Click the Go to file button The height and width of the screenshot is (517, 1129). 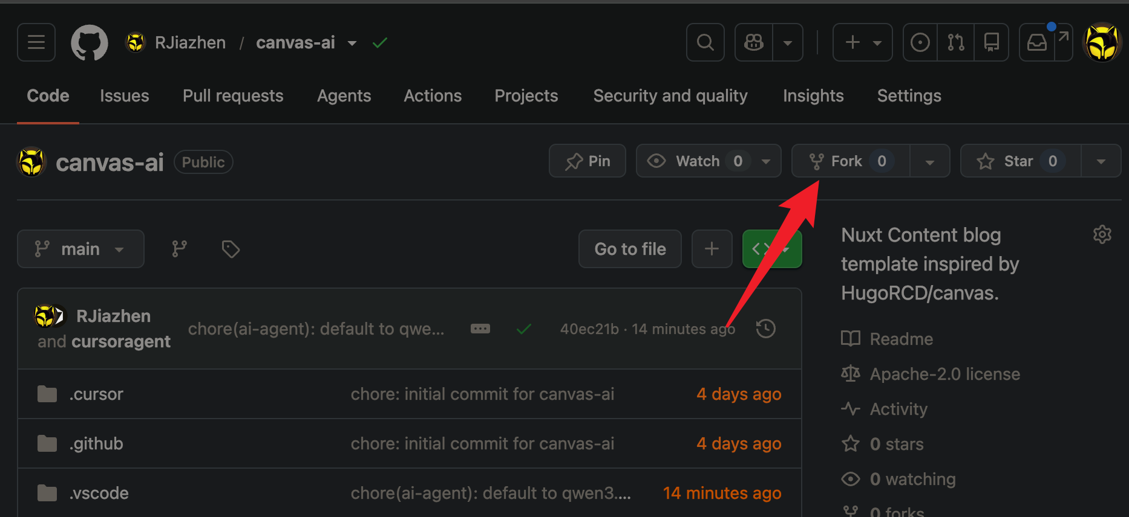point(630,249)
